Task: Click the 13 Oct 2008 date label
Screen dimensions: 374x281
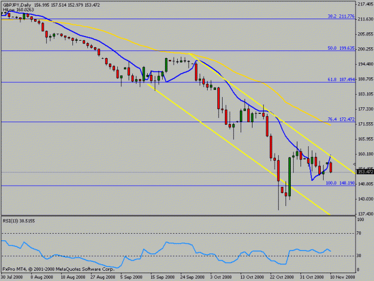Action: click(x=252, y=277)
